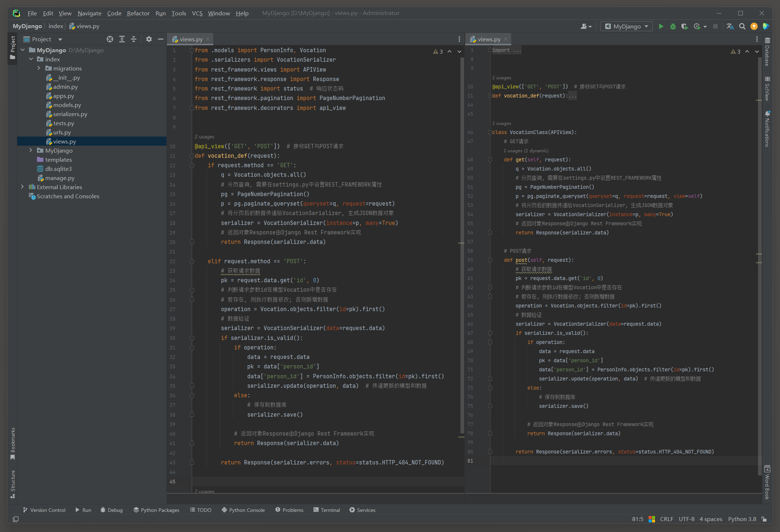
Task: Open serializers.py in project tree
Action: 70,114
